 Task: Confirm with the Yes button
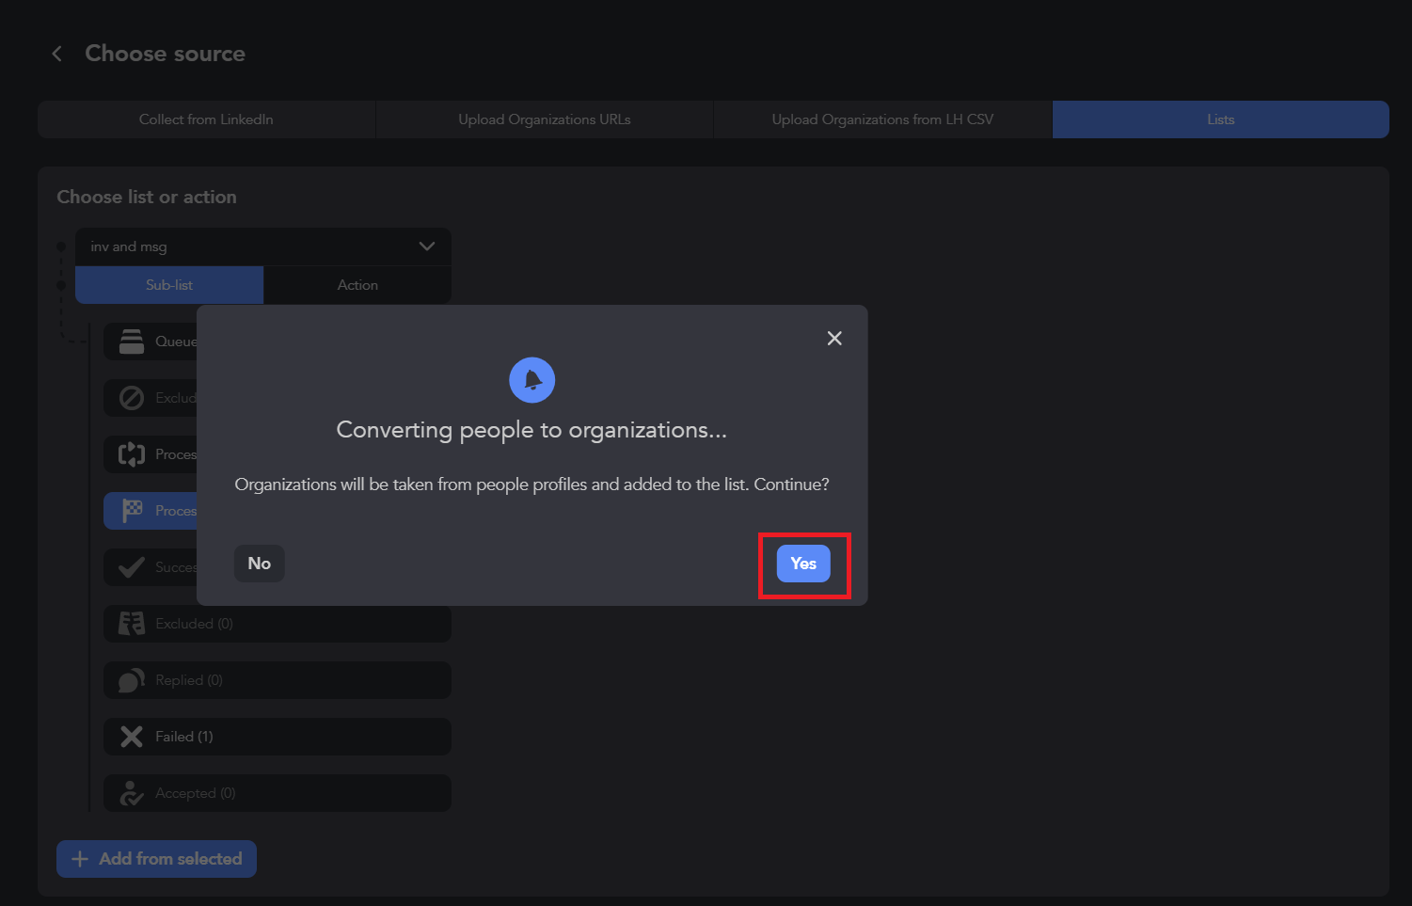coord(803,564)
